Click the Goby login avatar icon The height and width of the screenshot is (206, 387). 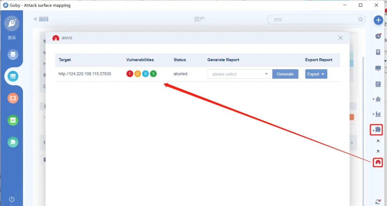tap(11, 23)
